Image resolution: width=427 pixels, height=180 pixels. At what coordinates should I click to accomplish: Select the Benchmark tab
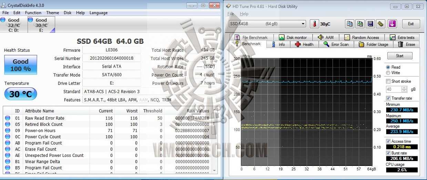point(248,44)
